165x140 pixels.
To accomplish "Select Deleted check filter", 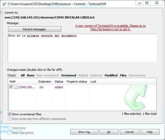I will click(x=96, y=75).
